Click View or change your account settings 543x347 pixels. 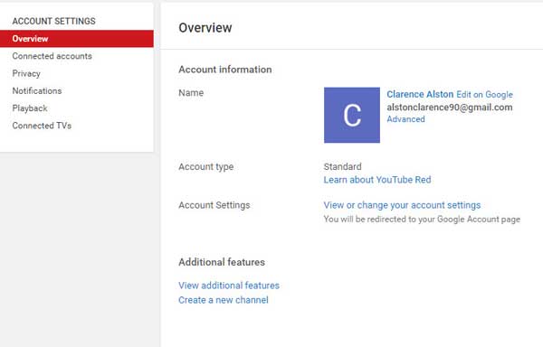point(402,205)
